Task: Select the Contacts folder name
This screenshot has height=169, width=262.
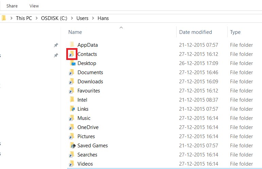Action: pyautogui.click(x=87, y=54)
